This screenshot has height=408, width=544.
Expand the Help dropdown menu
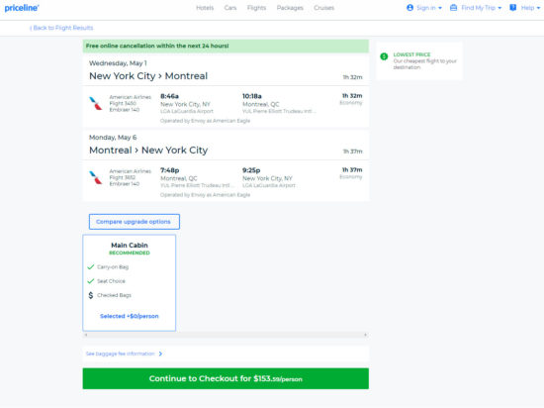click(x=530, y=8)
